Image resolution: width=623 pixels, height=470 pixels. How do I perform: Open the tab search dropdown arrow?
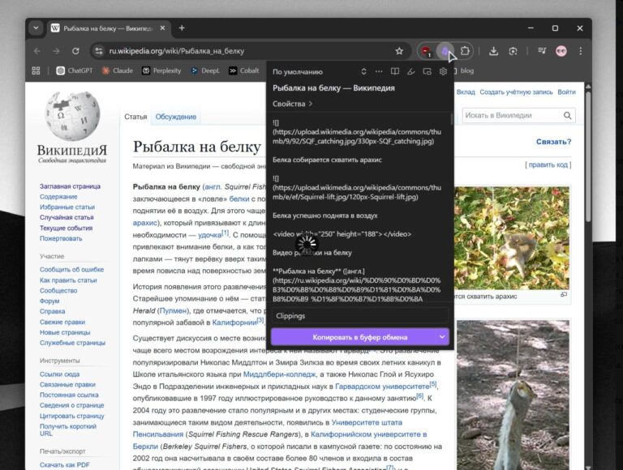coord(36,28)
